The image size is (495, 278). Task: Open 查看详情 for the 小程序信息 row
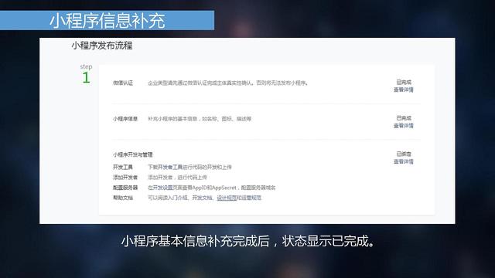pyautogui.click(x=404, y=126)
